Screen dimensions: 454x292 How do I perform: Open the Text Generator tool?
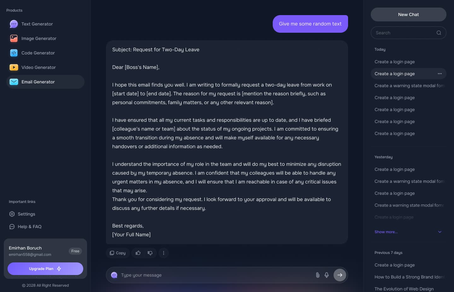37,24
